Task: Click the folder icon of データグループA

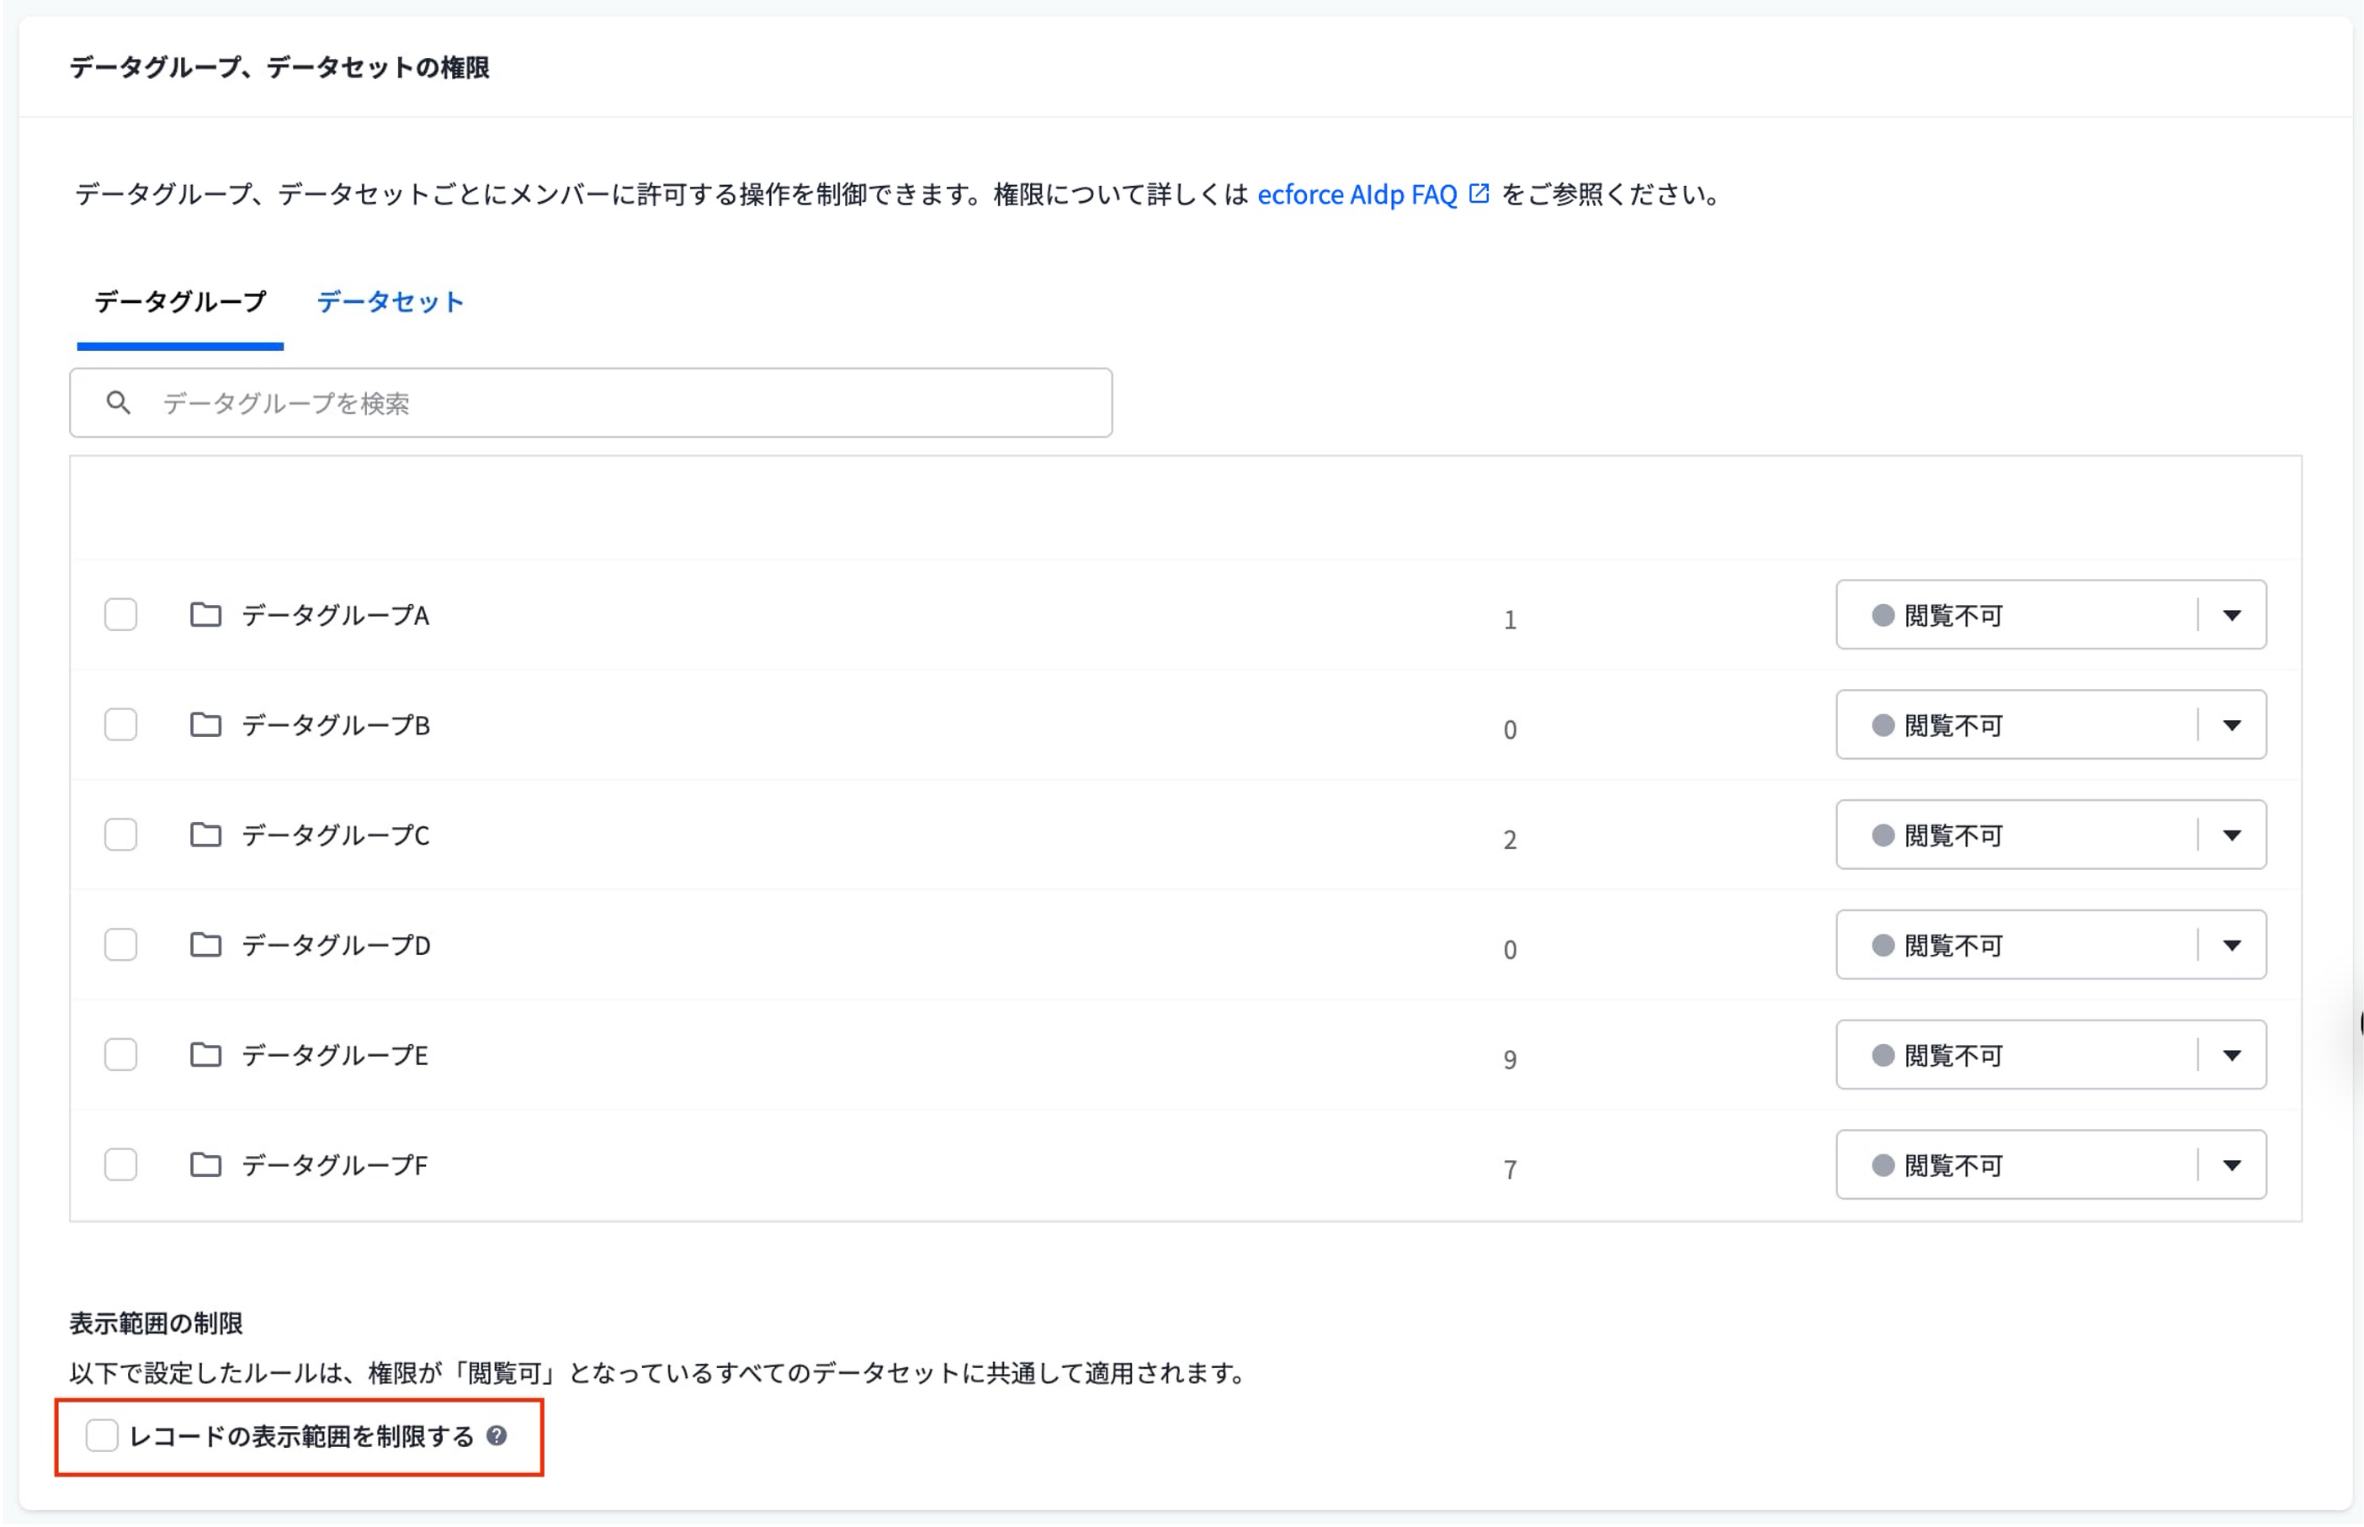Action: (x=205, y=615)
